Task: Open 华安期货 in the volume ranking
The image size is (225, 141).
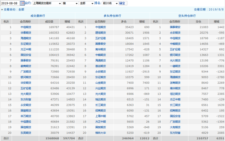Action: 26,83
